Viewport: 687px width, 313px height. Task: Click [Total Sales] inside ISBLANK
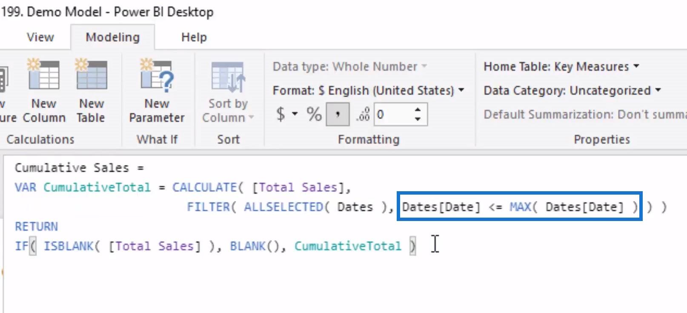[155, 246]
